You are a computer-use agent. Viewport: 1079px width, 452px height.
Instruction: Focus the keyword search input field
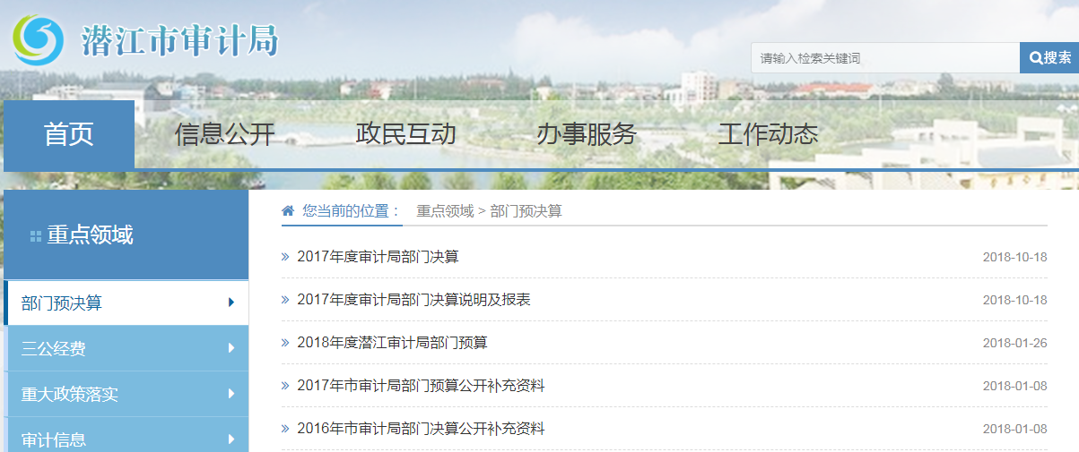pyautogui.click(x=884, y=58)
